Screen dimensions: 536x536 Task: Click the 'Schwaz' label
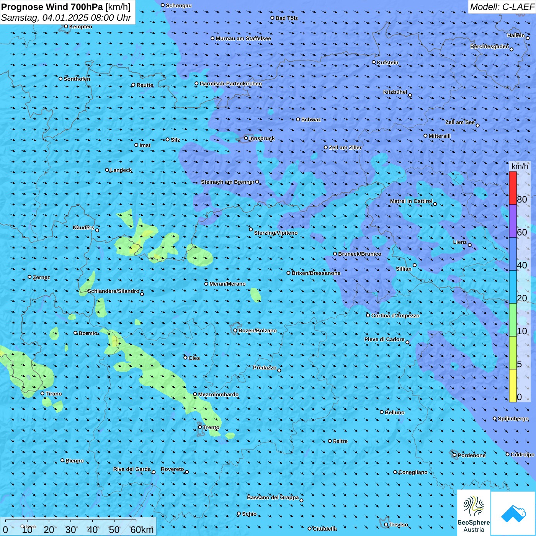pyautogui.click(x=311, y=119)
